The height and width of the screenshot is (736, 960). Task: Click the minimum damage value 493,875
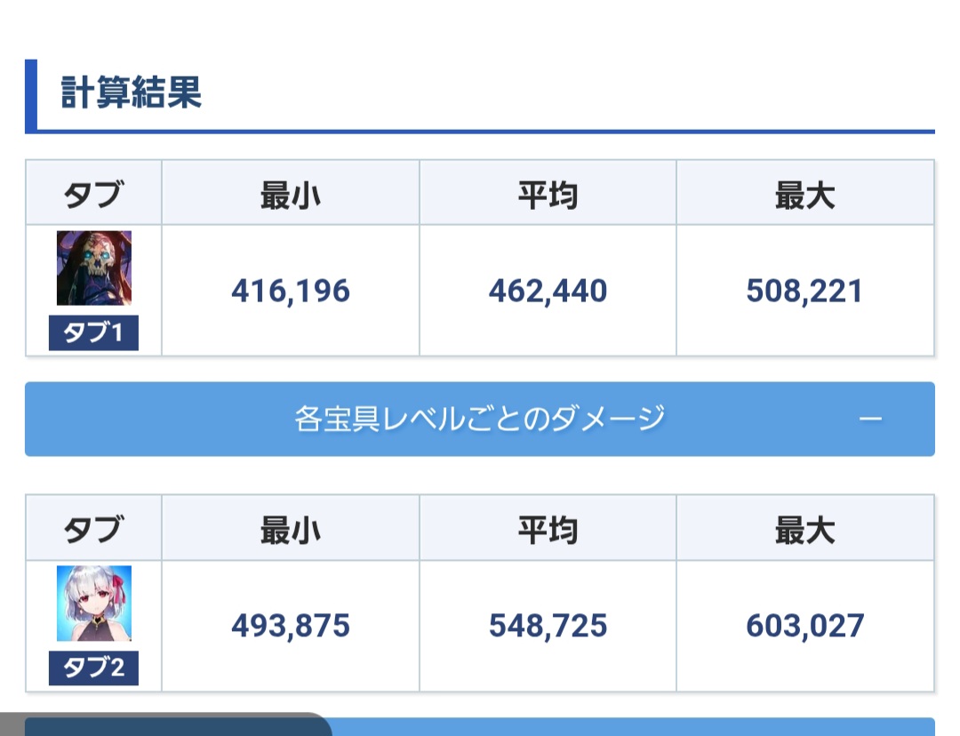(290, 626)
